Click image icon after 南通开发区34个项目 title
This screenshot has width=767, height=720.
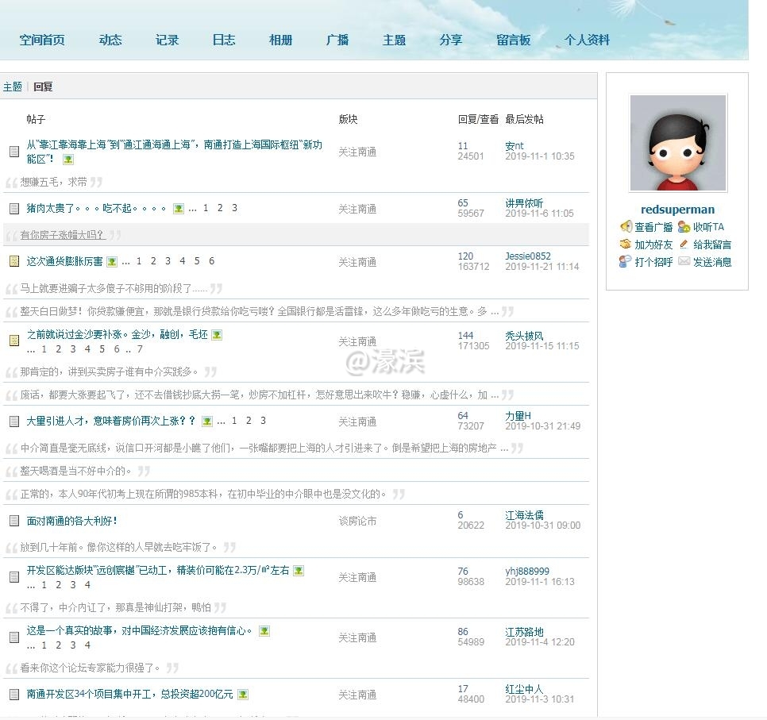click(x=243, y=695)
